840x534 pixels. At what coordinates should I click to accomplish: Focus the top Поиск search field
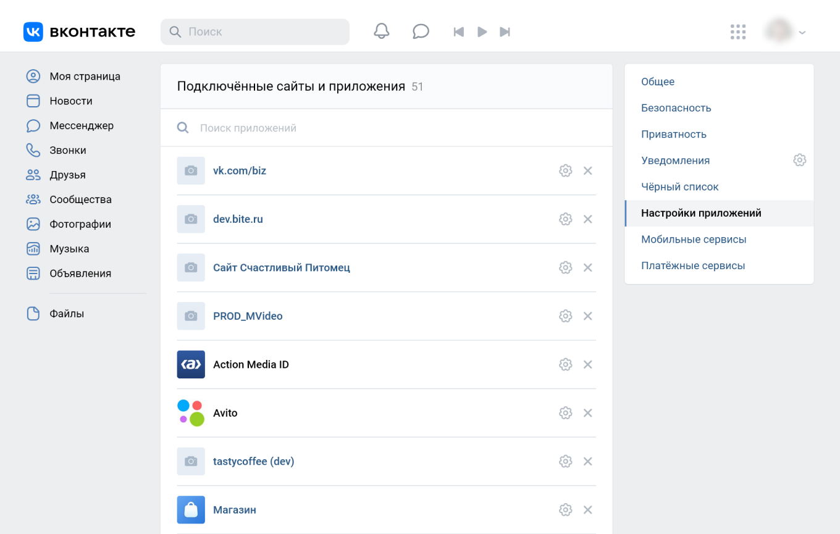[255, 31]
